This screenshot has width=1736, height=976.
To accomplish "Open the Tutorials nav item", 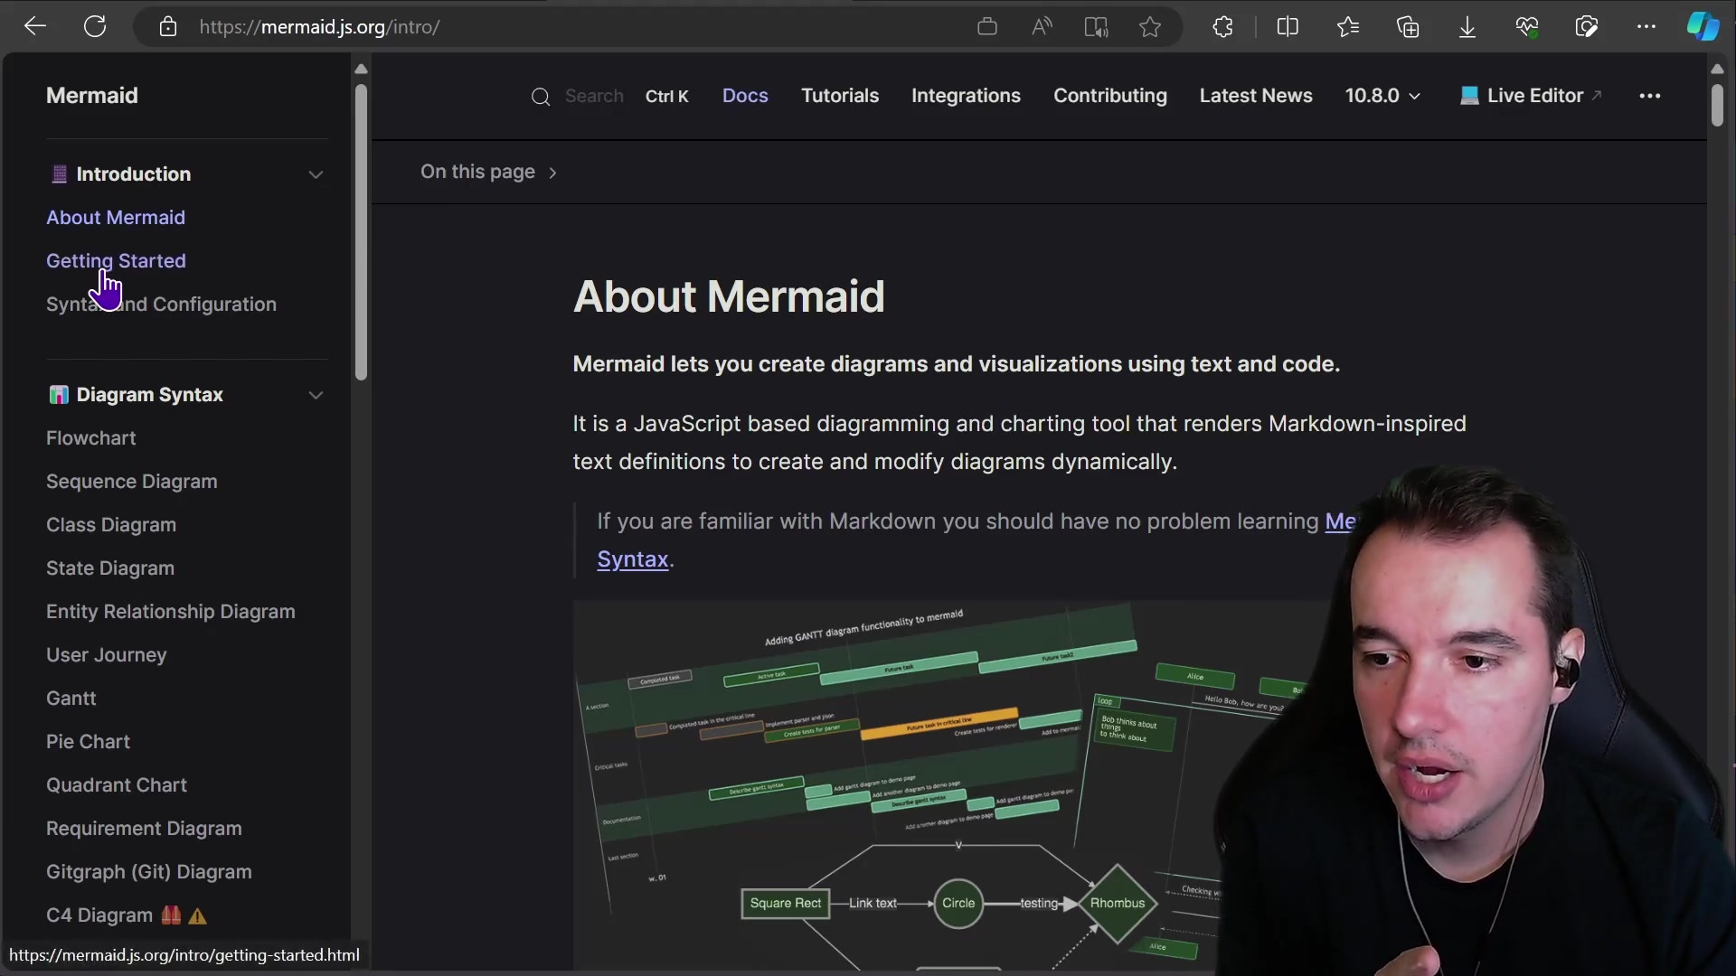I will click(x=840, y=96).
